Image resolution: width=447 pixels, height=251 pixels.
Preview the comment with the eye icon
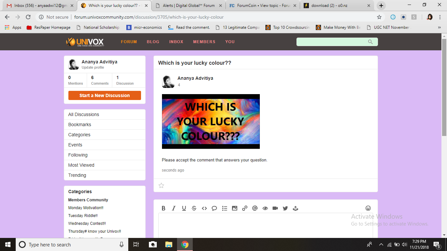pyautogui.click(x=265, y=208)
